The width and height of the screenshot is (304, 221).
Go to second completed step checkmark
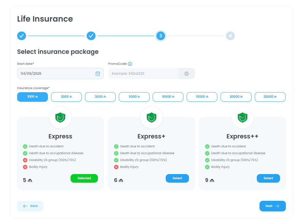click(91, 36)
